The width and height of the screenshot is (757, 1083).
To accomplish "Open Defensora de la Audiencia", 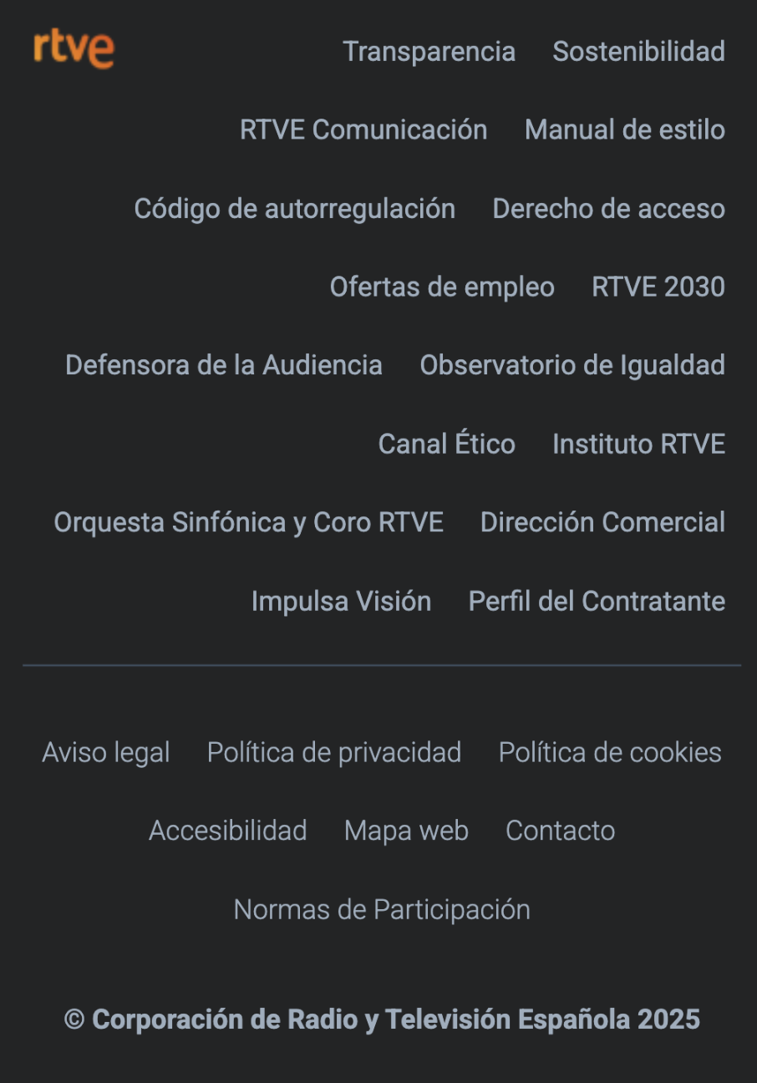I will click(x=224, y=366).
